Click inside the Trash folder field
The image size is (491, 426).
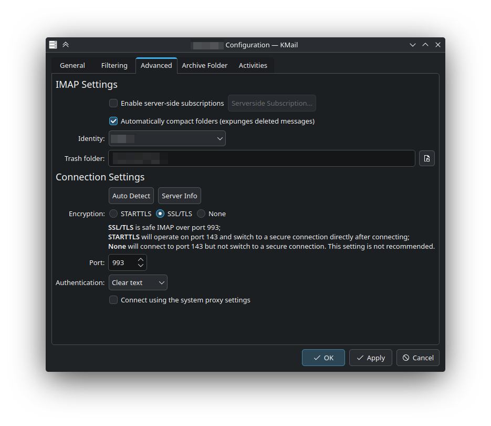click(x=263, y=158)
